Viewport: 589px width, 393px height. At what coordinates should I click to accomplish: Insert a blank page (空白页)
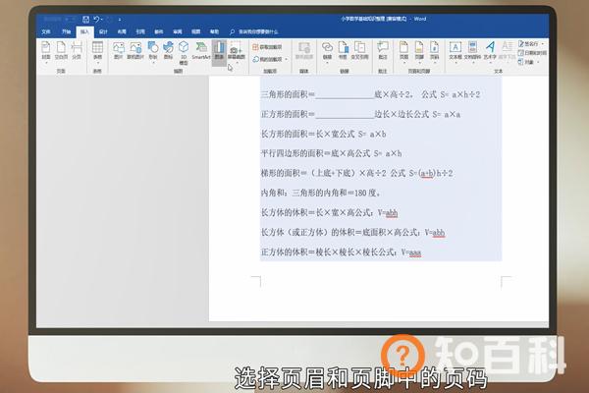click(x=61, y=51)
